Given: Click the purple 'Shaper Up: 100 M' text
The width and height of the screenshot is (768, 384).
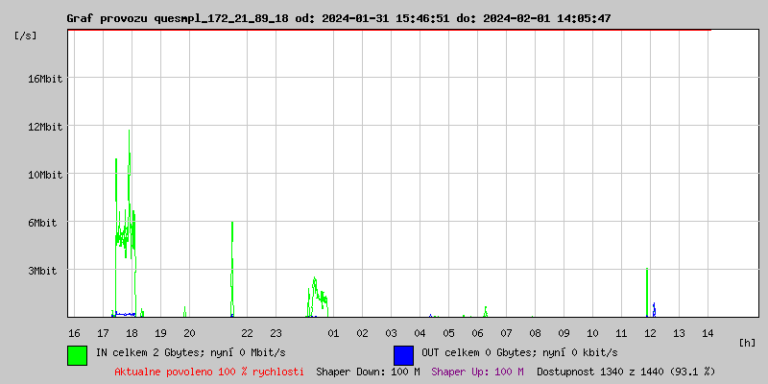Looking at the screenshot, I should (x=477, y=371).
